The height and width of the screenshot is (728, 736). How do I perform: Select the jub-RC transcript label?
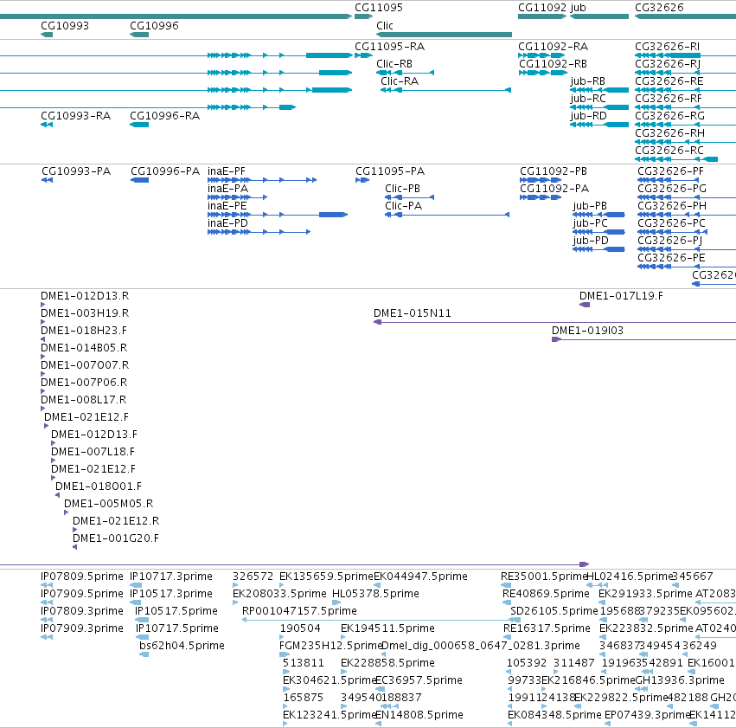(x=588, y=99)
